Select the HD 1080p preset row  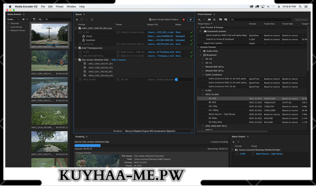pyautogui.click(x=252, y=110)
